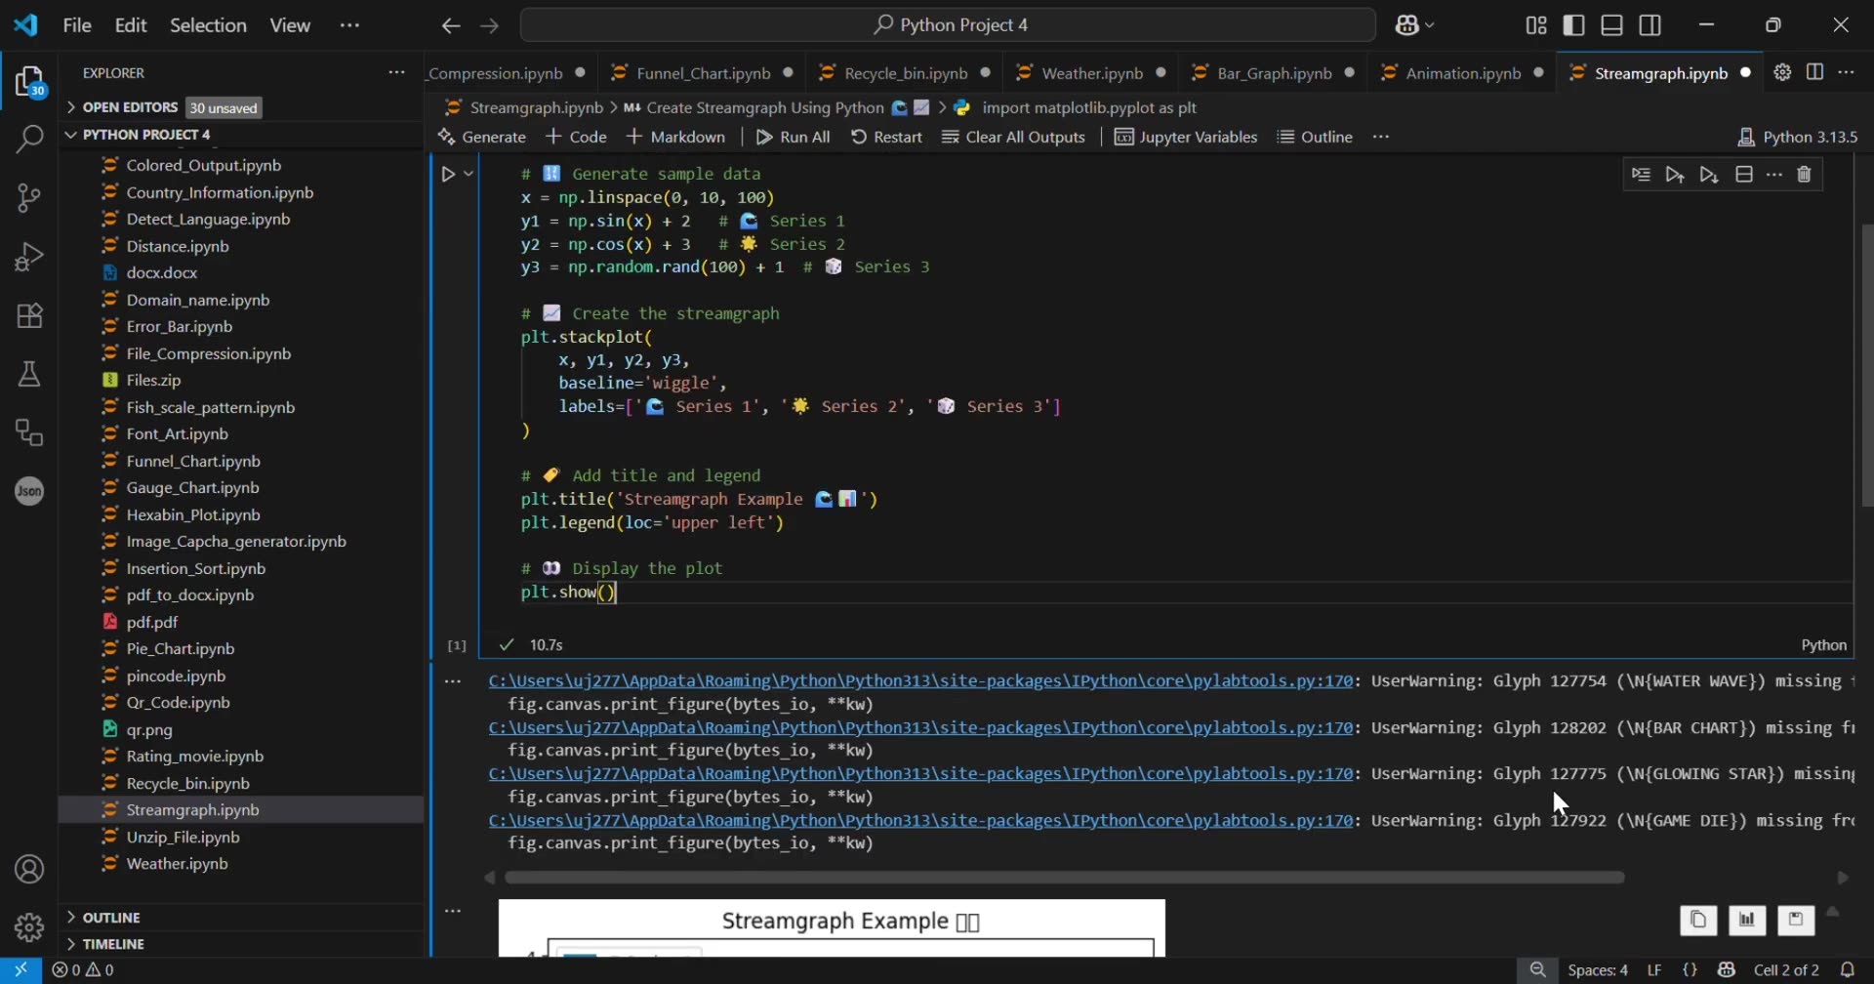Switch to Weather.ipynb tab
The image size is (1874, 984).
point(1092,73)
